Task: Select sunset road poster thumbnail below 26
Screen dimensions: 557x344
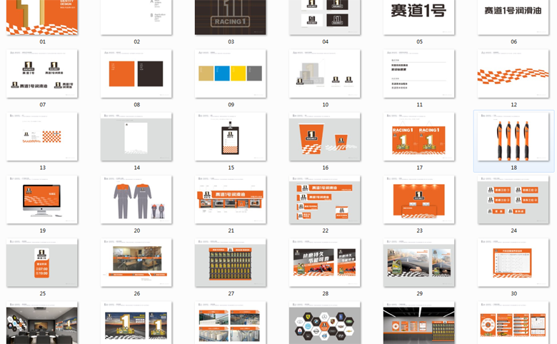Action: [x=136, y=323]
